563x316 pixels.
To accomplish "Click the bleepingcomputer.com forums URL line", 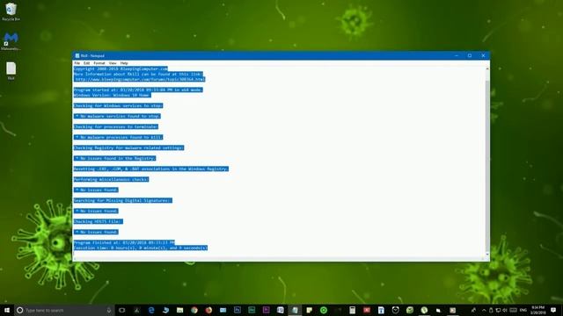I will click(x=140, y=79).
